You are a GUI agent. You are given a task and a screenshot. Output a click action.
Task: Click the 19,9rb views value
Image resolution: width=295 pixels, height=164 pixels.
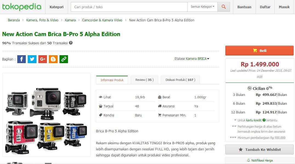coord(140,97)
